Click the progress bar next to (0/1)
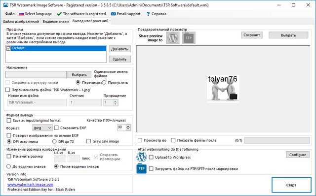316x196 pixels. coord(277,140)
